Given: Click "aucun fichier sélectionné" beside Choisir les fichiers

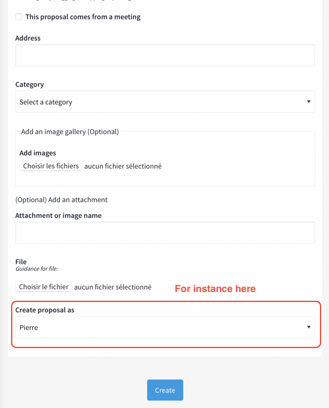Looking at the screenshot, I should click(123, 166).
